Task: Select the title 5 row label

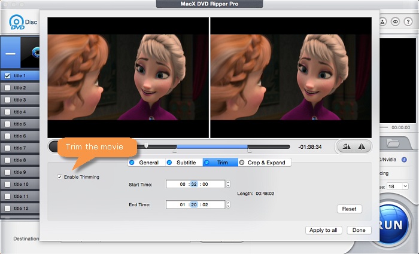Action: coord(20,124)
